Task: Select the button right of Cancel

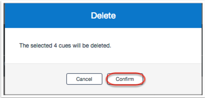Action: tap(125, 79)
